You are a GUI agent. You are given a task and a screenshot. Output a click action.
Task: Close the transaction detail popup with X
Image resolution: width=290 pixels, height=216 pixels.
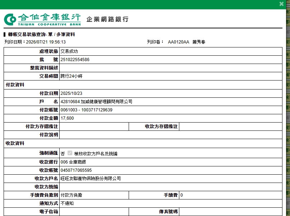click(x=281, y=4)
